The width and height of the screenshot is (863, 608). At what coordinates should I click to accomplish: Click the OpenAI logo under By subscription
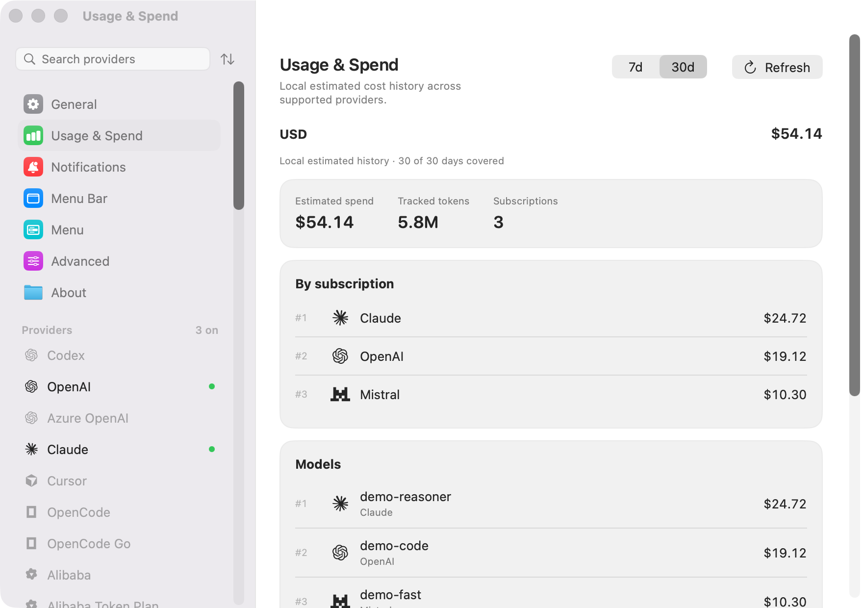pos(340,356)
